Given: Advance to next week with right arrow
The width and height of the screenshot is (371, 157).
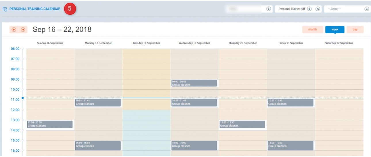Looking at the screenshot, I should [23, 30].
